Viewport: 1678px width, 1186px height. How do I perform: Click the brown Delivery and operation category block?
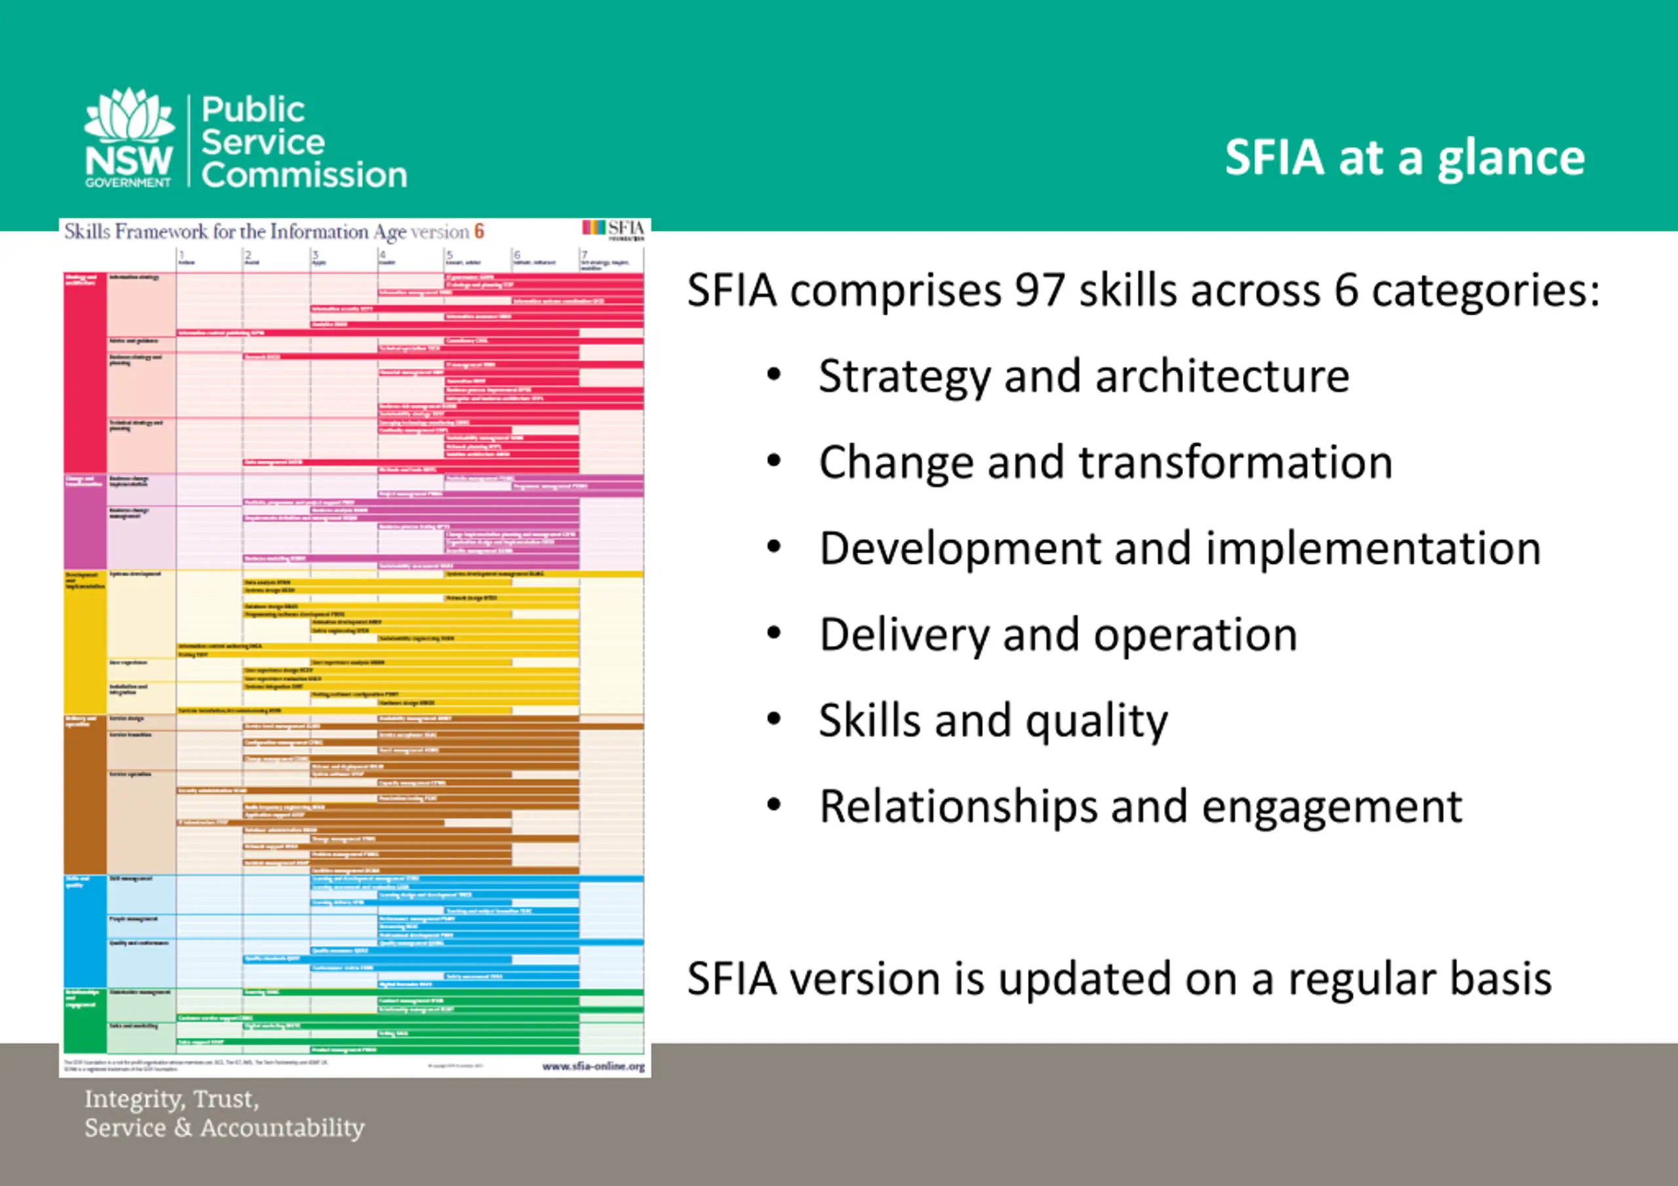click(x=85, y=794)
